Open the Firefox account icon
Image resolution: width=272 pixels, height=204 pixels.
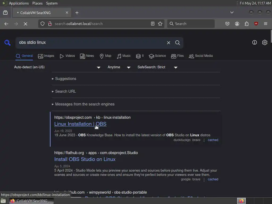pyautogui.click(x=237, y=24)
